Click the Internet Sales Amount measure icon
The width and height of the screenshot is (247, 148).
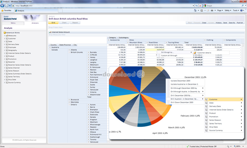click(x=50, y=32)
